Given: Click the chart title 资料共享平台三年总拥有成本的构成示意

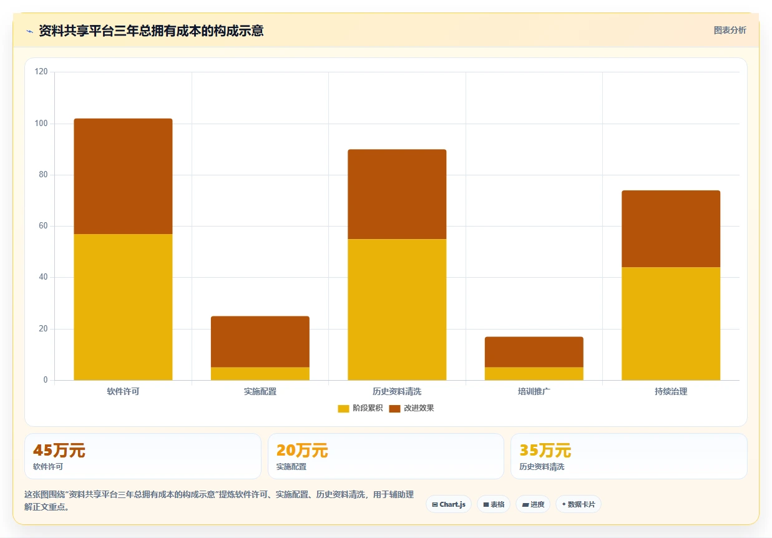Looking at the screenshot, I should [x=151, y=31].
